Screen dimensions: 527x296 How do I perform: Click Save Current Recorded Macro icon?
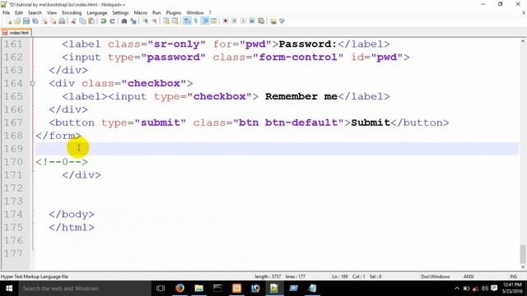(261, 21)
